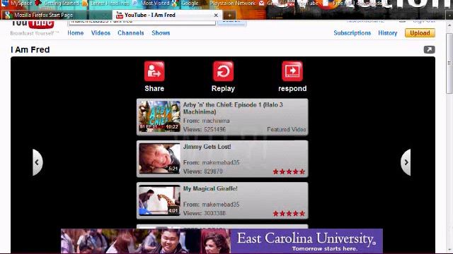
Task: Click the star rating on My Magical Giraffe!
Action: point(289,213)
